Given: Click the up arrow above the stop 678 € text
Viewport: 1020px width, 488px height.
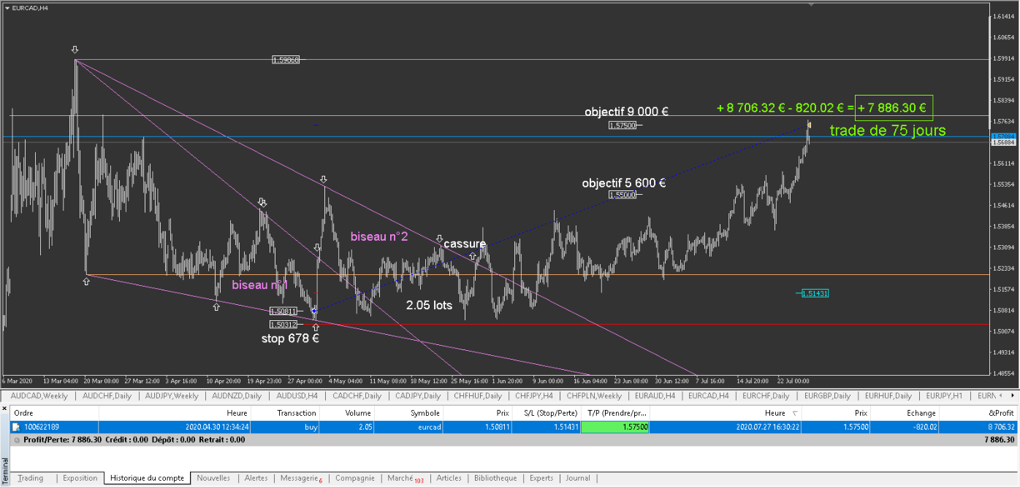Looking at the screenshot, I should pos(316,328).
